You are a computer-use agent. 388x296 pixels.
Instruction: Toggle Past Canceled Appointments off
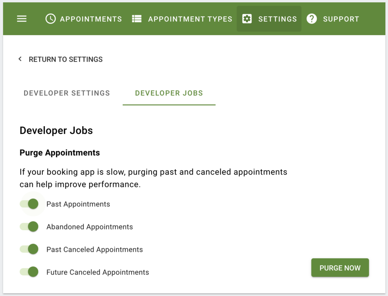tap(29, 249)
